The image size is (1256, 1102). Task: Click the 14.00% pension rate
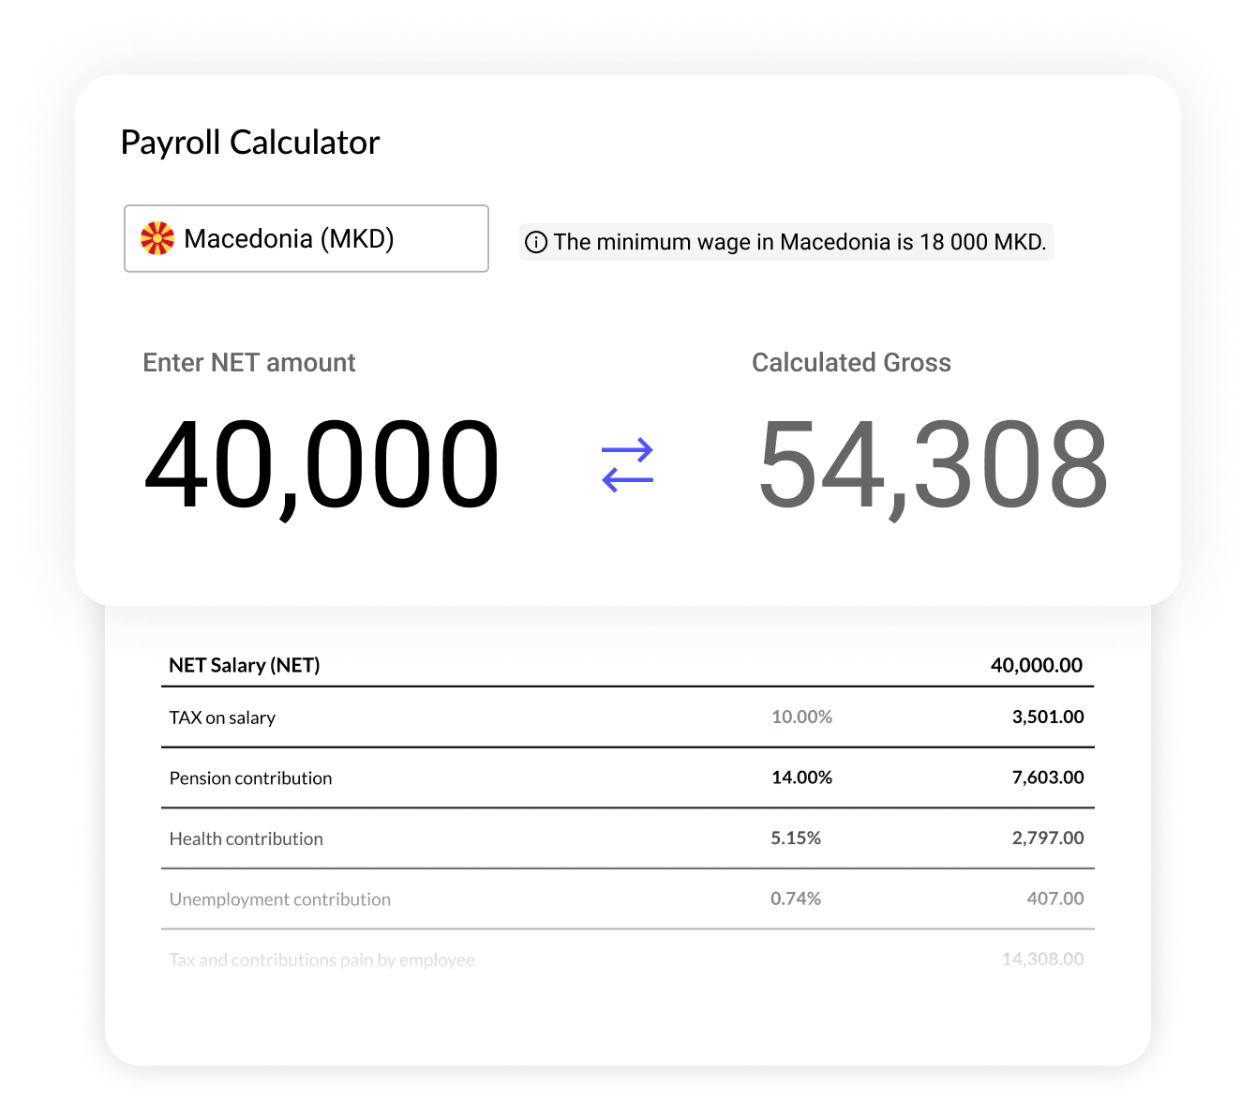point(801,777)
